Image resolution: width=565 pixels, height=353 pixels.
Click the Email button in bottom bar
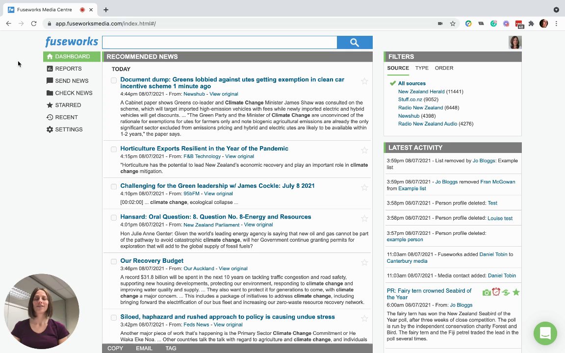point(144,348)
